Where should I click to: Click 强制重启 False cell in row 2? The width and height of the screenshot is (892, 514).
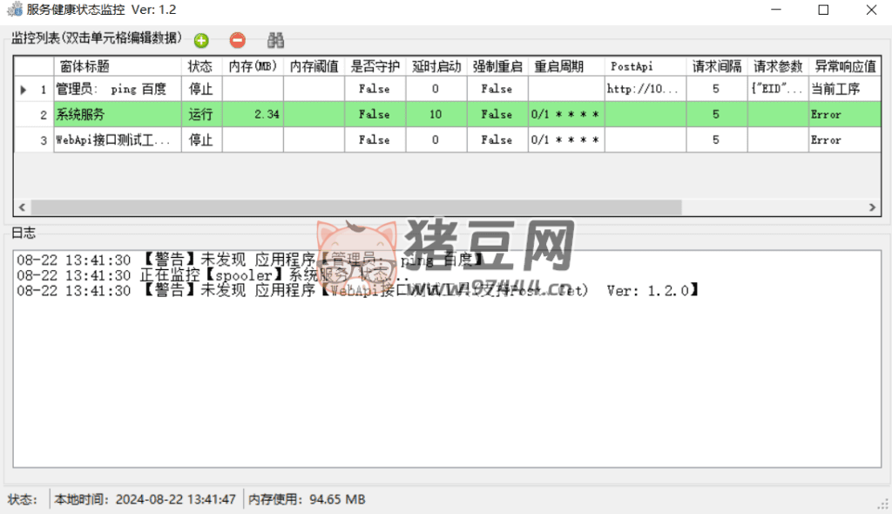497,114
